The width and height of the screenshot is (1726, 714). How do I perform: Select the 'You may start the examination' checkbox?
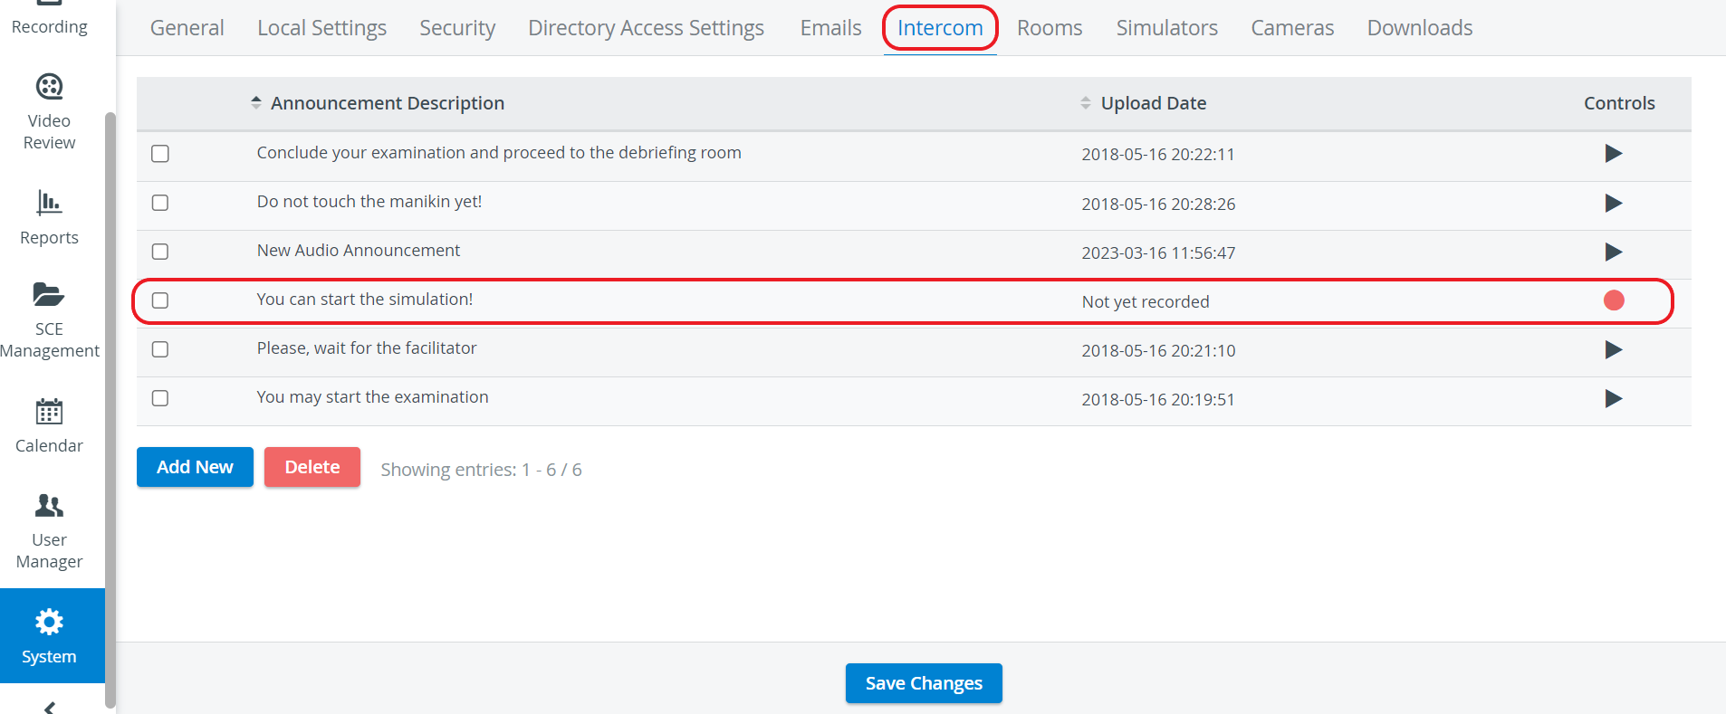(x=160, y=398)
